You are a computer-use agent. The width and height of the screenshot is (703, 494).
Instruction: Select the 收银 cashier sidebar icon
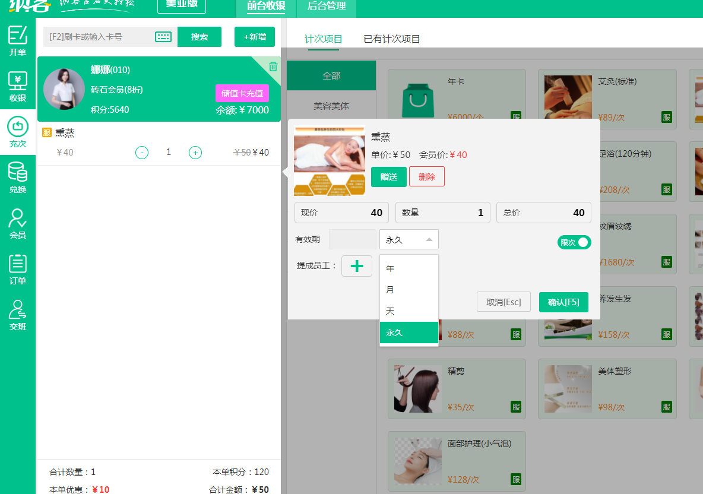(x=18, y=86)
